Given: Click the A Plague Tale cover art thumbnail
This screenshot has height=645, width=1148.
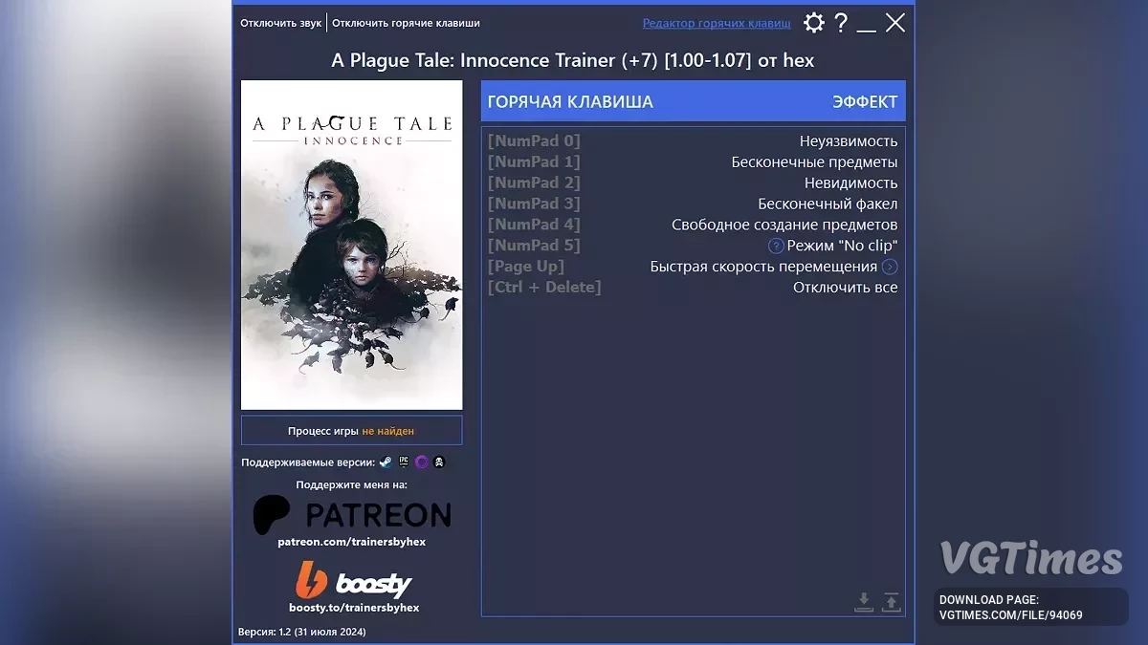Looking at the screenshot, I should 351,245.
